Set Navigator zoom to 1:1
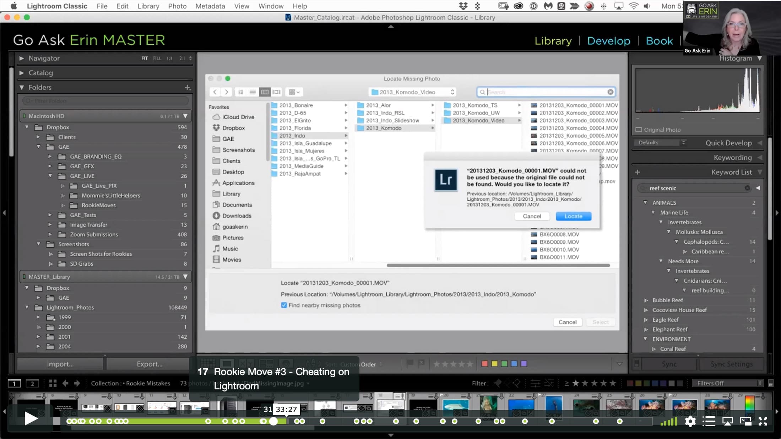 click(169, 58)
